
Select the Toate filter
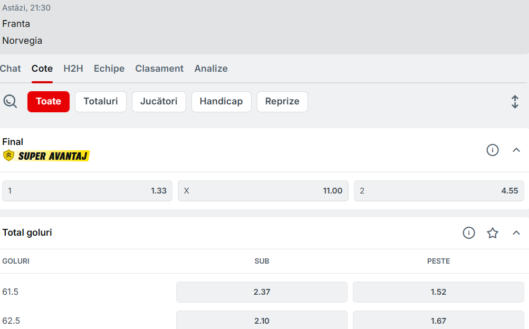pyautogui.click(x=49, y=102)
